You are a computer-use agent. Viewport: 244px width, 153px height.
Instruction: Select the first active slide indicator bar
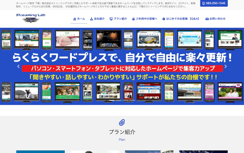coord(112,100)
